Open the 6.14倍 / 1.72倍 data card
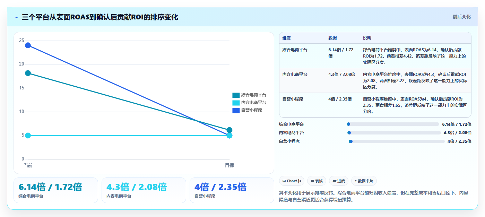The width and height of the screenshot is (485, 217). 56,190
